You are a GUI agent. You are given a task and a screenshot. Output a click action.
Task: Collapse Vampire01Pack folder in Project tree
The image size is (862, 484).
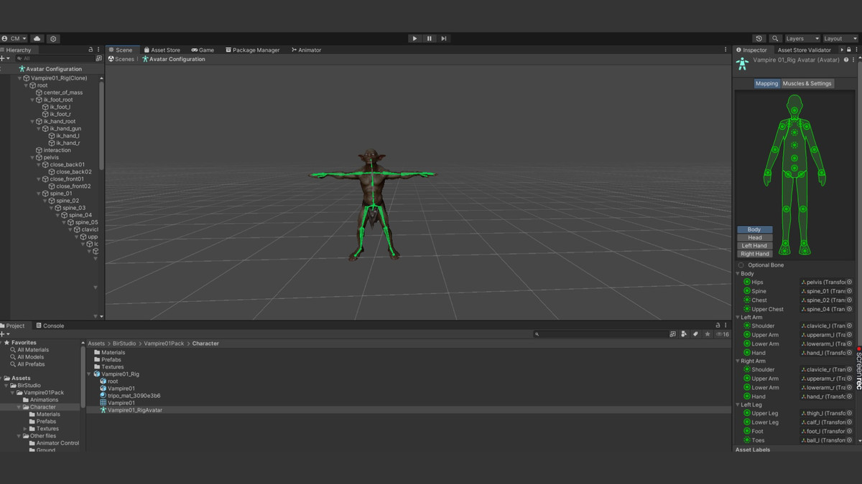click(x=13, y=393)
